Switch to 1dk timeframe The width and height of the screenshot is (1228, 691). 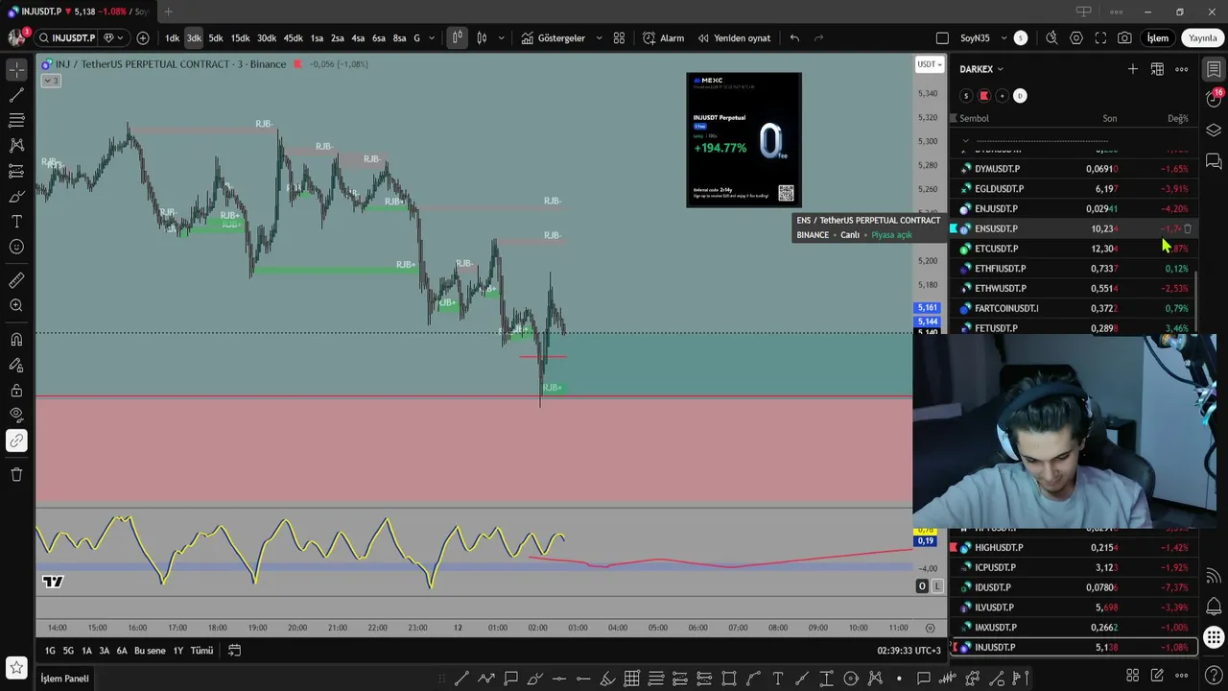[172, 38]
